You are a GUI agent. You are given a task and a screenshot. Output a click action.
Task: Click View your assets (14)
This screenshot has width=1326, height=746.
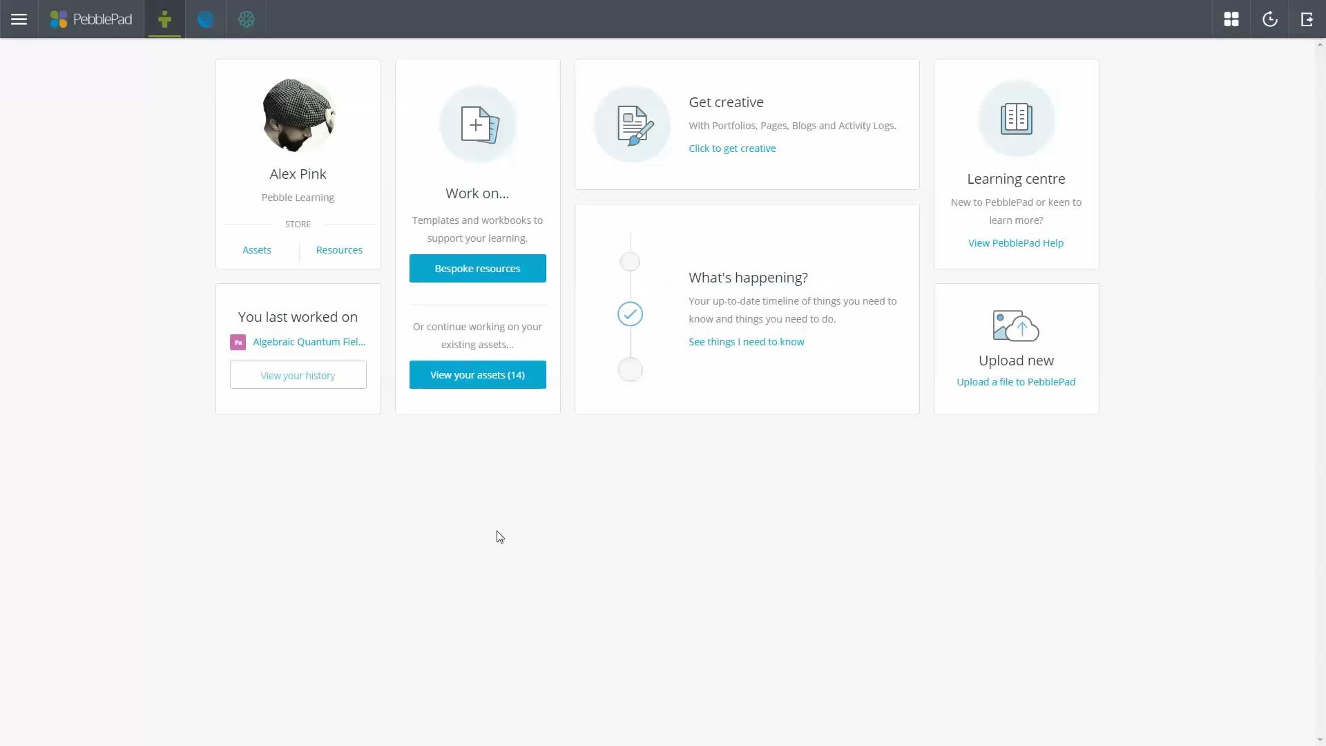coord(477,374)
